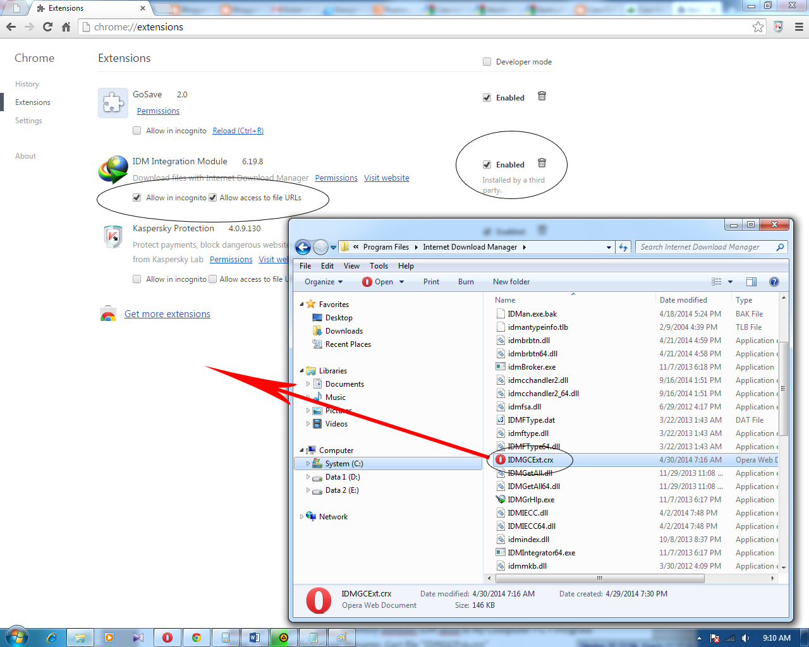The image size is (809, 647).
Task: Remove the GoSave extension via trash icon
Action: coord(542,96)
